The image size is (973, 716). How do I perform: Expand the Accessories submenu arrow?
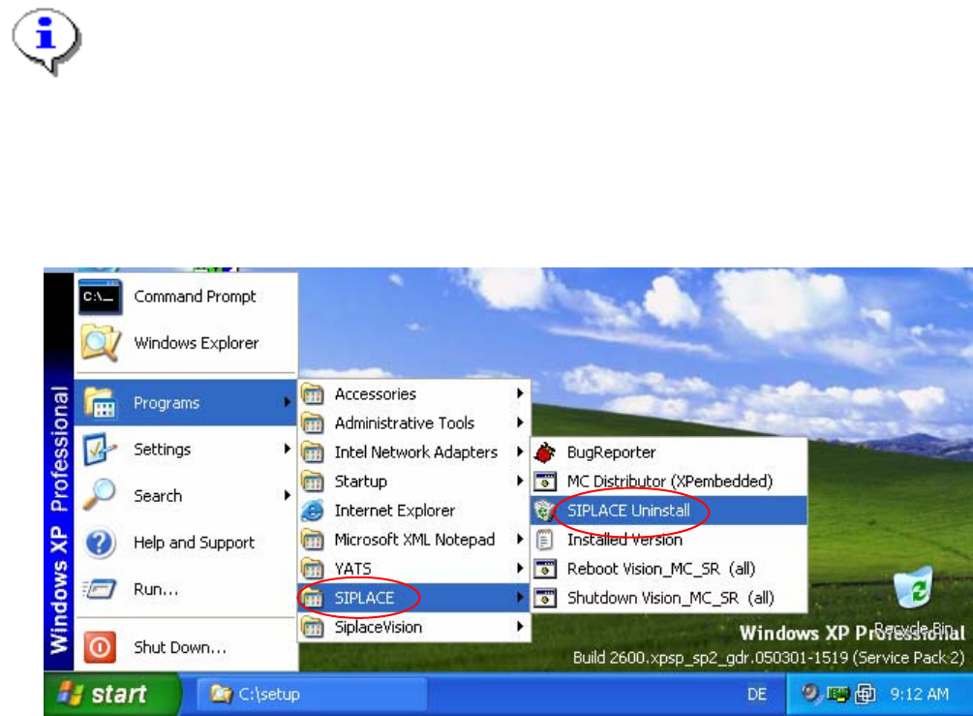point(520,393)
